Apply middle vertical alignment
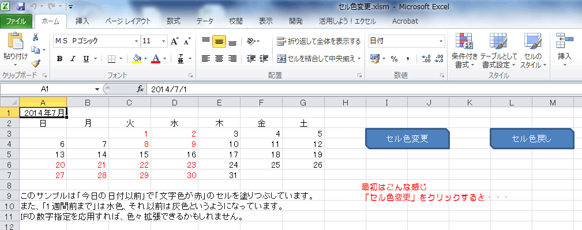 pos(219,41)
